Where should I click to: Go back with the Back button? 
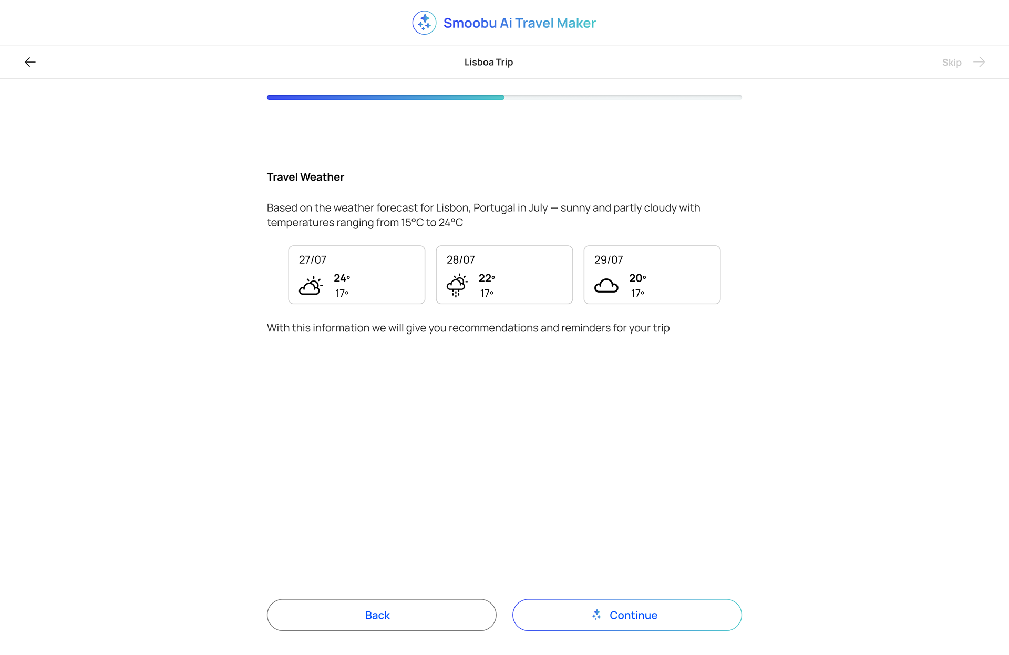[382, 615]
